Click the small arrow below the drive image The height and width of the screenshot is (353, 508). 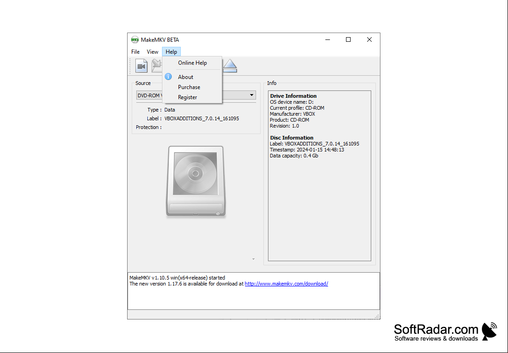(x=253, y=259)
